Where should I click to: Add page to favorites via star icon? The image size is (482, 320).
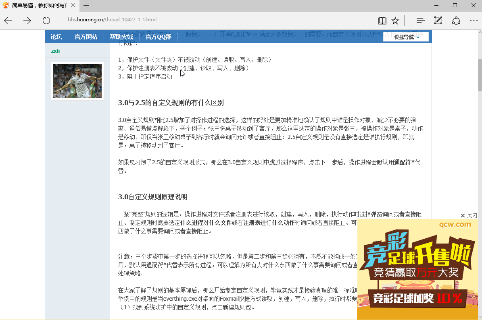(x=395, y=20)
